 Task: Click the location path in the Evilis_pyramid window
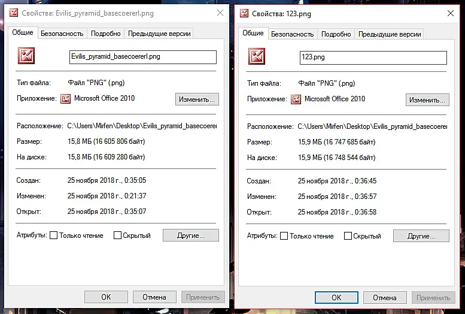click(x=142, y=126)
